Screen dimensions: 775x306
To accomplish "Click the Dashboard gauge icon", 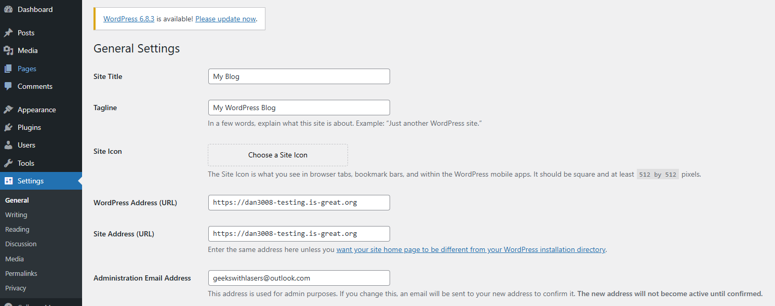I will [x=8, y=9].
